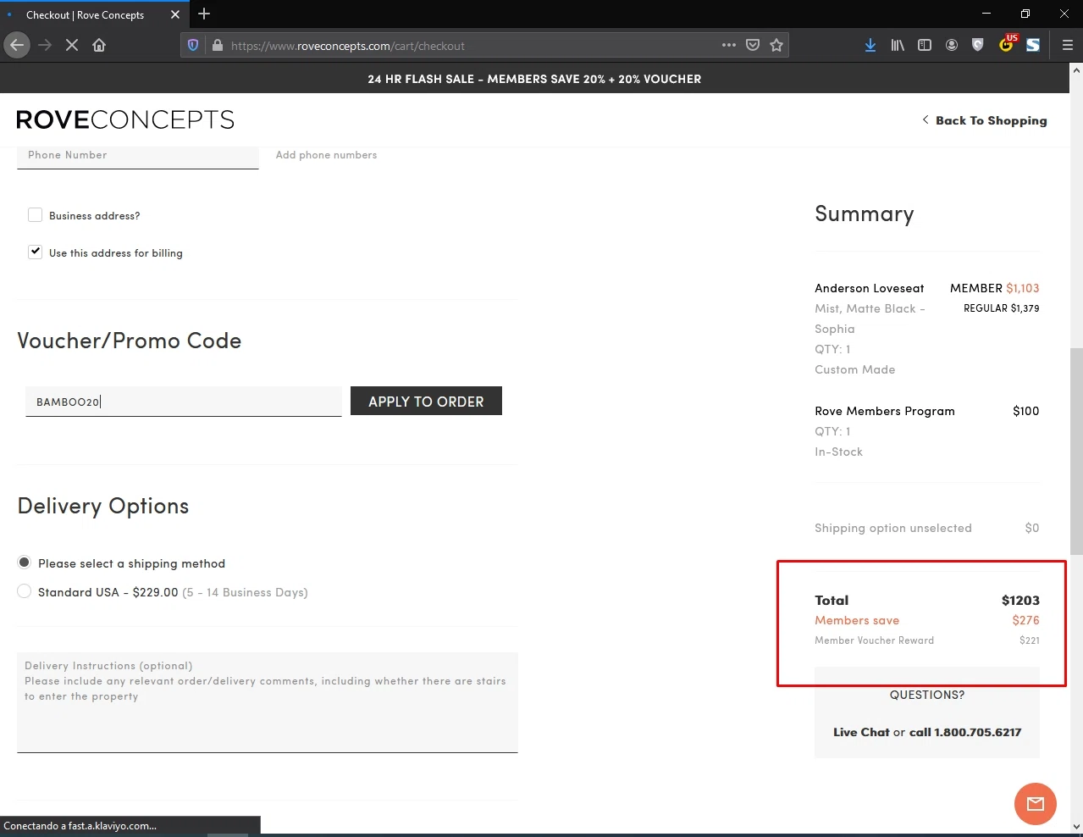View site security padlock info
The height and width of the screenshot is (837, 1083).
[x=217, y=46]
